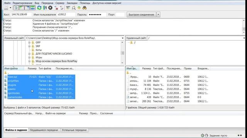Switch to Неудавшиеся передачи tab
247x138 pixels.
(44, 130)
